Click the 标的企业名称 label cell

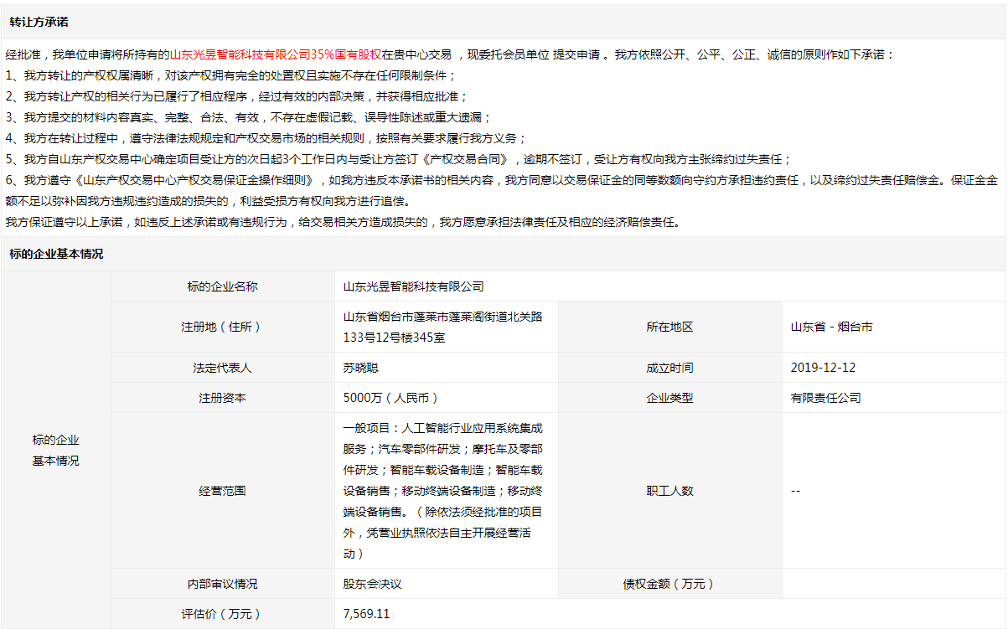(222, 286)
